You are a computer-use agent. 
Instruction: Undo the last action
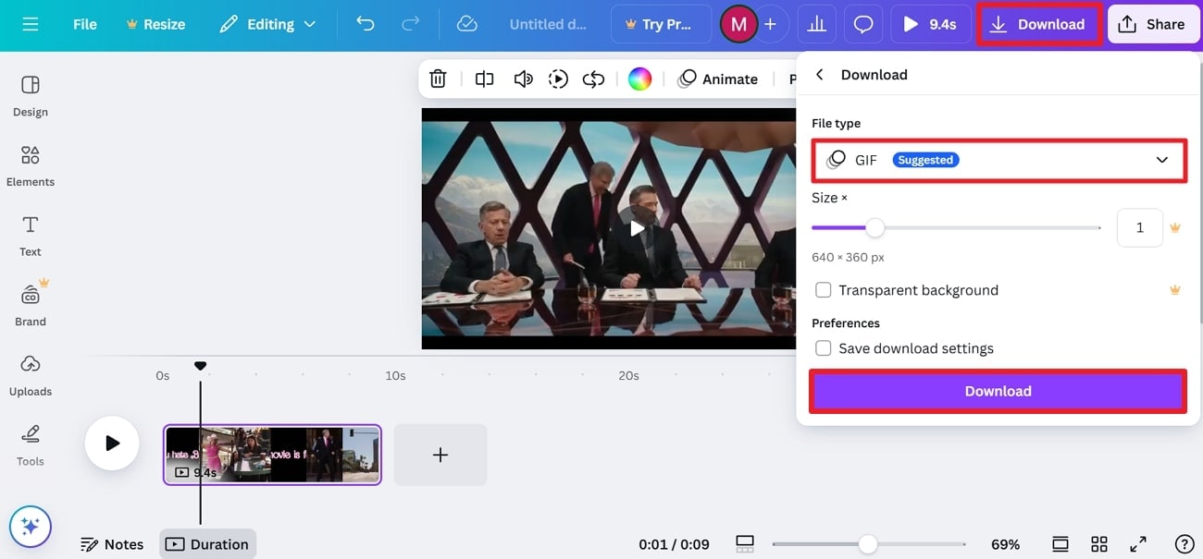(x=366, y=24)
